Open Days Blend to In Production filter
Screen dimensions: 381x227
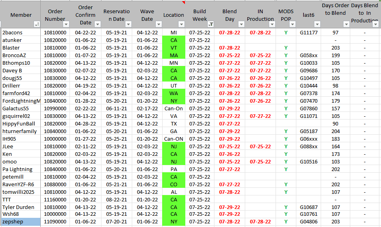pos(375,24)
